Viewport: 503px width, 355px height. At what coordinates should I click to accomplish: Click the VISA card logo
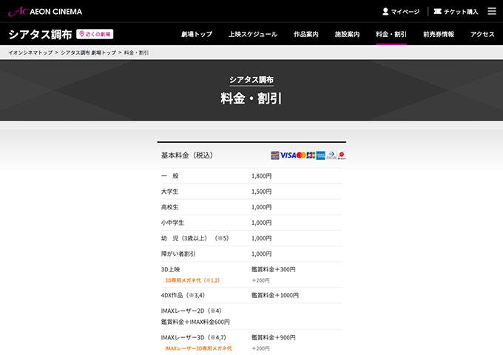coord(288,155)
